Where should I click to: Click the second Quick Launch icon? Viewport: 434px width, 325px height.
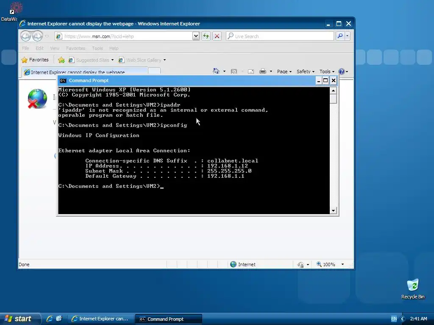[59, 319]
